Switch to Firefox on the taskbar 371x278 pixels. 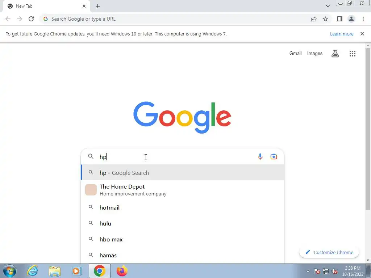click(122, 271)
